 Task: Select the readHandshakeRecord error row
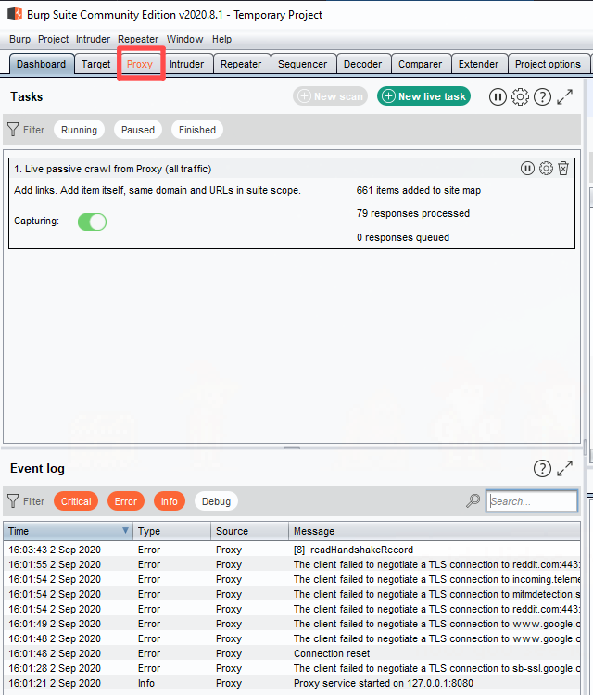[292, 550]
